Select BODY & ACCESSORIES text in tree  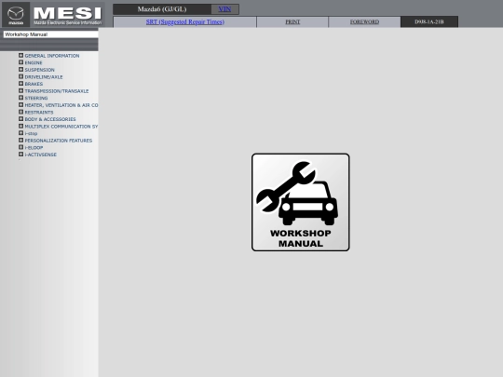coord(50,119)
